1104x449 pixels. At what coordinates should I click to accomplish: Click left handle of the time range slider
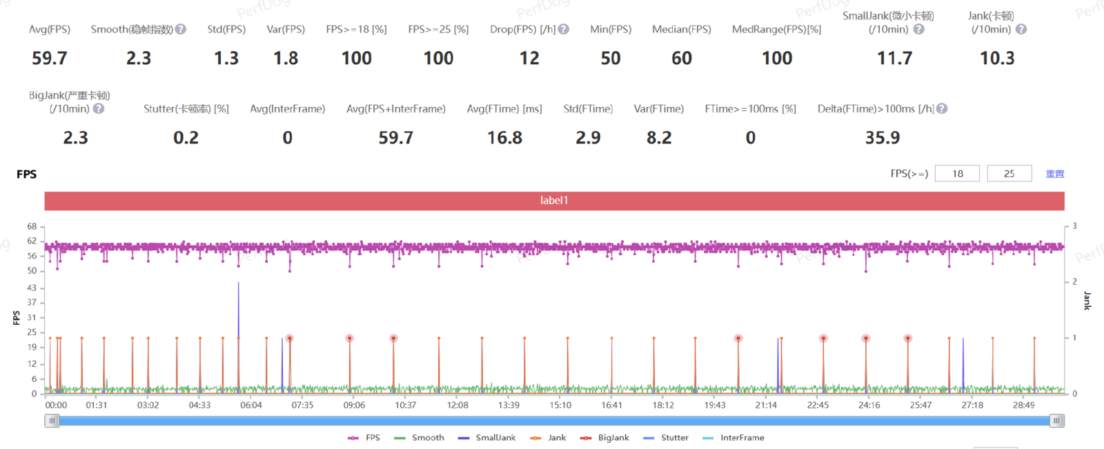[52, 421]
